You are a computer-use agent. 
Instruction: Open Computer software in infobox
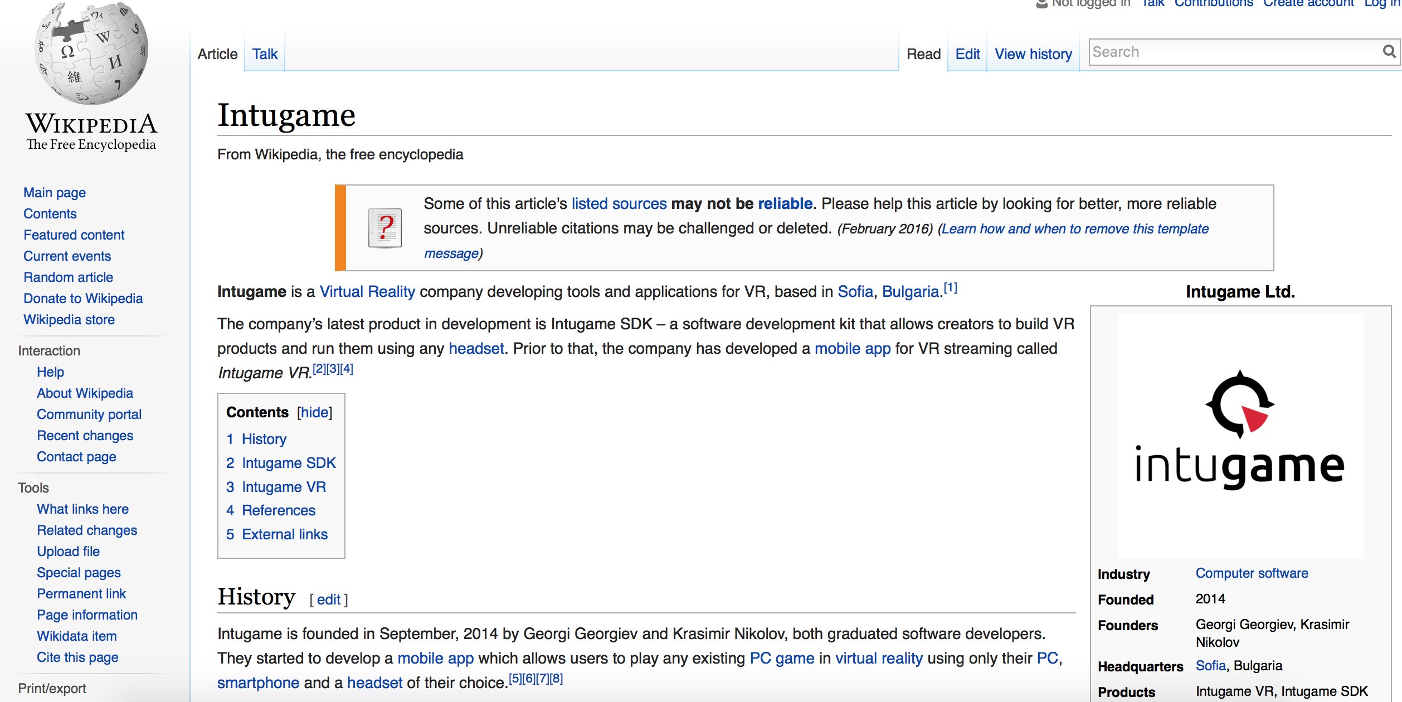[x=1252, y=573]
